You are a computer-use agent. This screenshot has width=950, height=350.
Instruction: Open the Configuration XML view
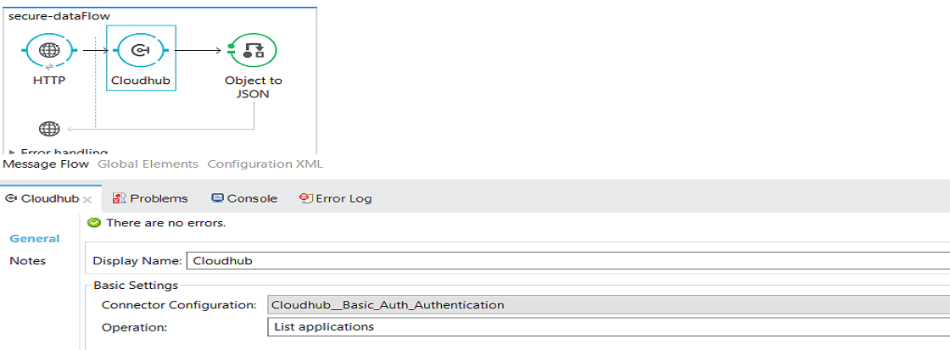pos(265,164)
